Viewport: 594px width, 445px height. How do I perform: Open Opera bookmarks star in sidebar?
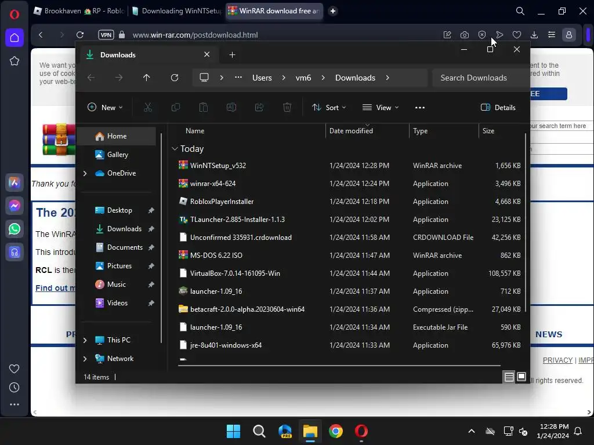[15, 61]
